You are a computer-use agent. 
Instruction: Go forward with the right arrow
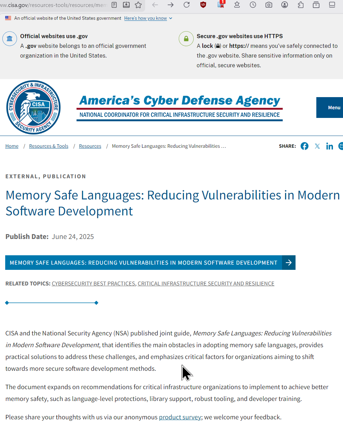(170, 5)
